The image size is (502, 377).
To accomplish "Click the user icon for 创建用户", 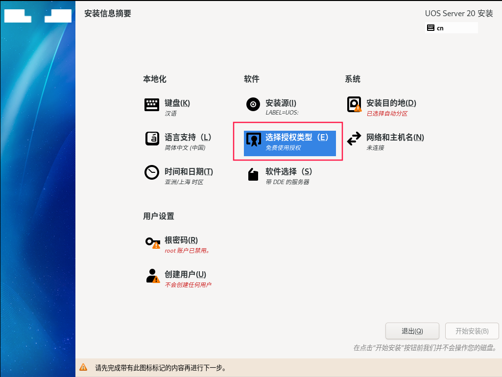I will (x=153, y=276).
